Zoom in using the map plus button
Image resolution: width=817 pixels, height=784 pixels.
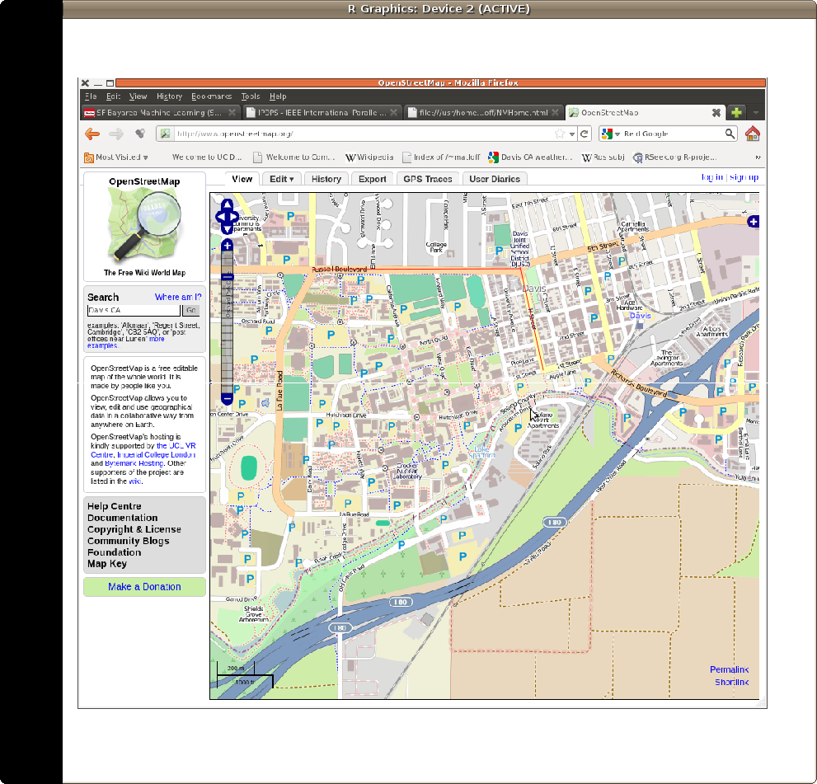point(228,245)
